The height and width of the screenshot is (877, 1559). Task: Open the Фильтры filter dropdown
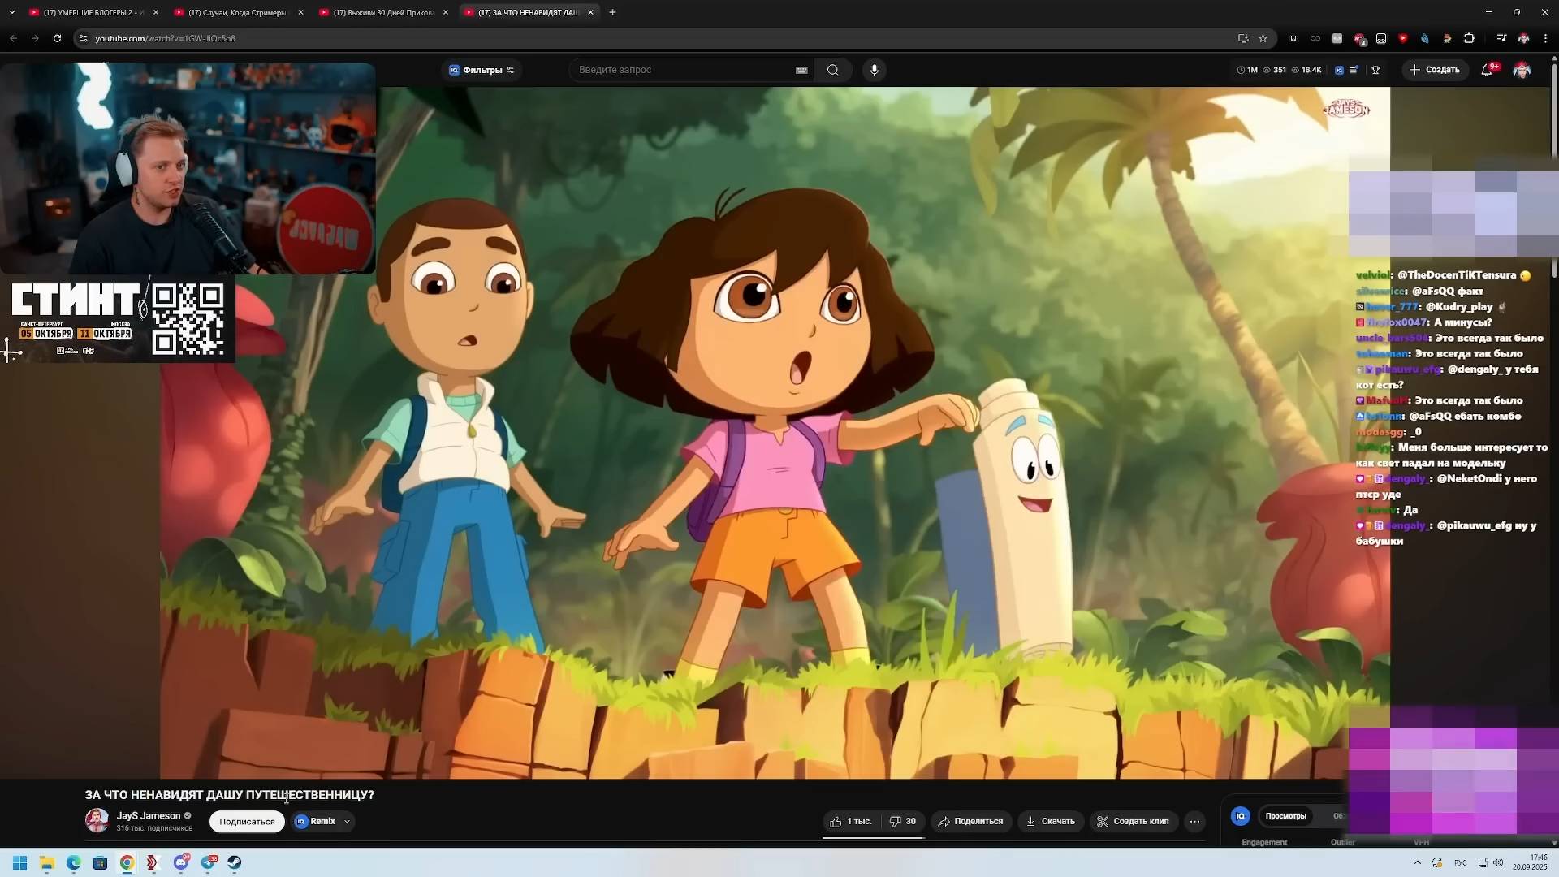tap(482, 70)
